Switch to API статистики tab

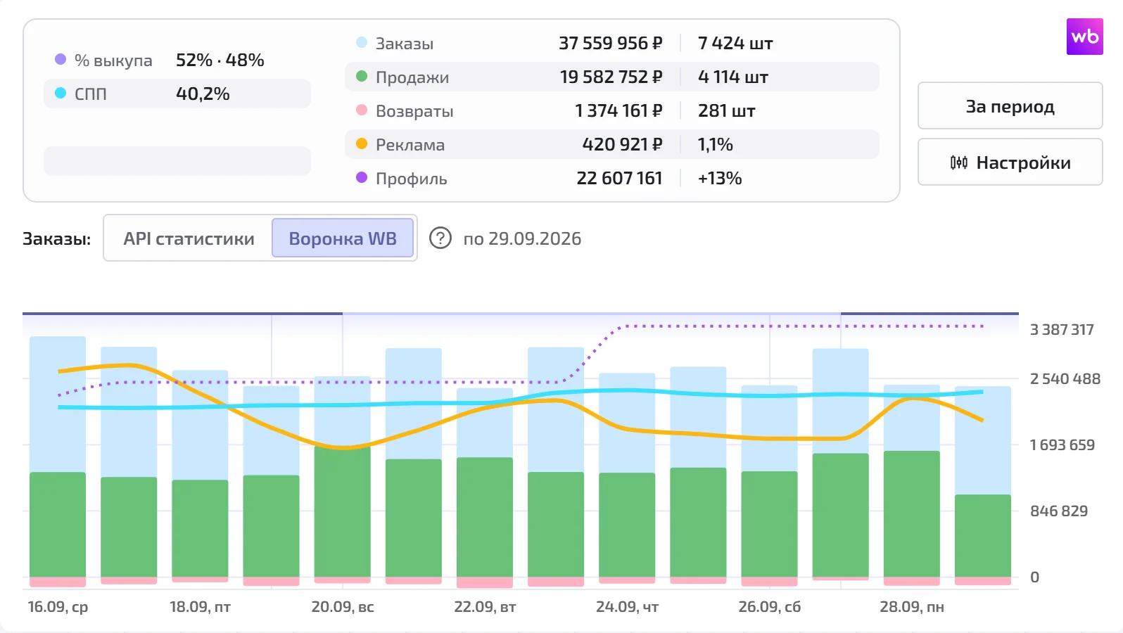click(189, 238)
